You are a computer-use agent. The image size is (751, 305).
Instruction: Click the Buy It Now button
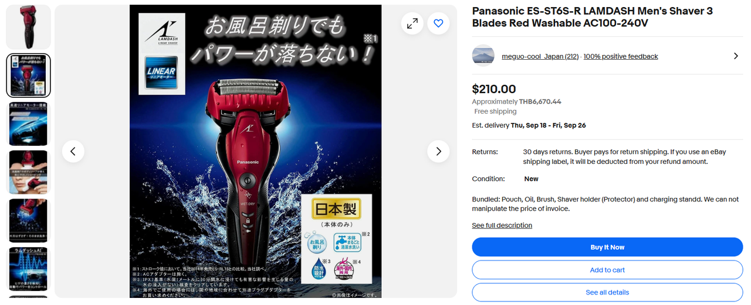607,247
